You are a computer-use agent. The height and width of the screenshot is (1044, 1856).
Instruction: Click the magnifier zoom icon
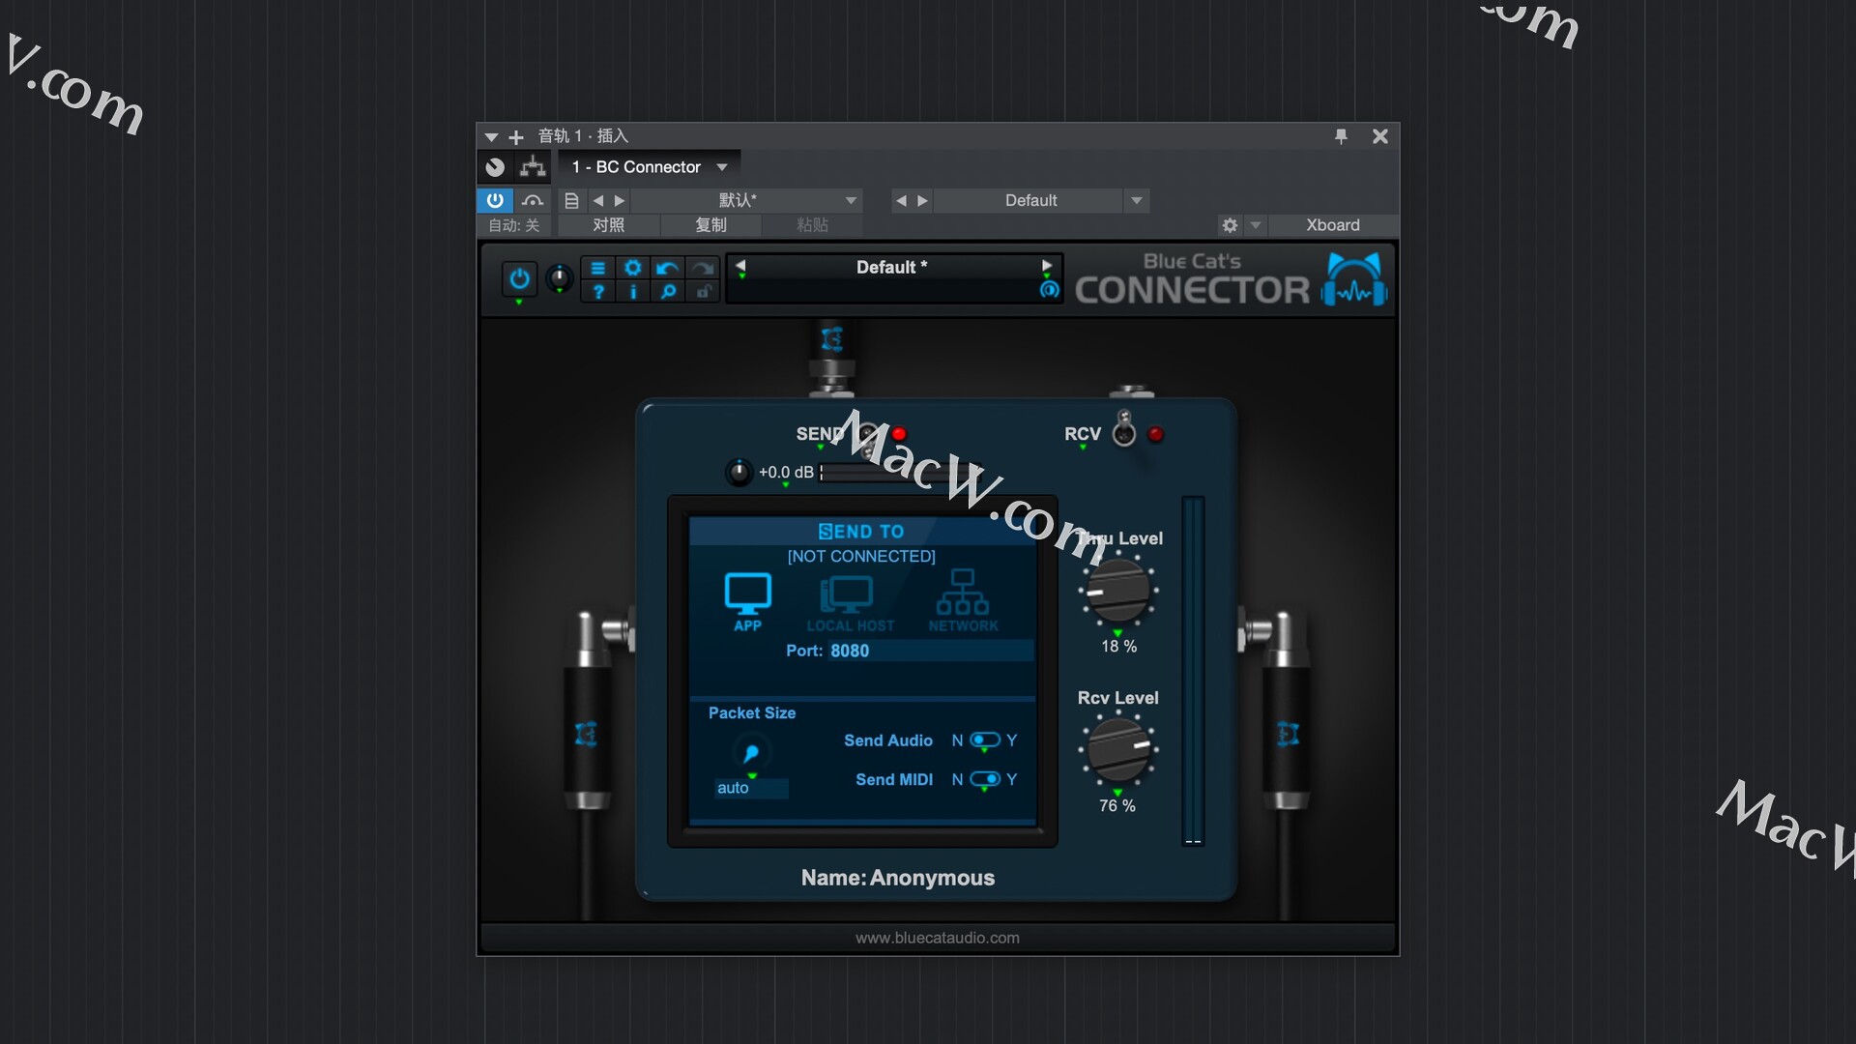pyautogui.click(x=667, y=293)
